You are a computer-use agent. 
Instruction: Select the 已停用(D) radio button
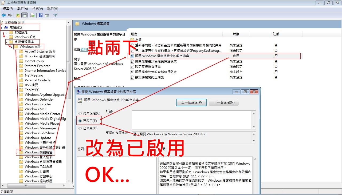click(x=80, y=128)
